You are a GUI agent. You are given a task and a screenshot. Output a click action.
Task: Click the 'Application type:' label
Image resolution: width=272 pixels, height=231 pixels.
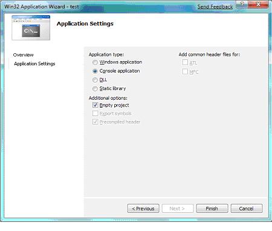(106, 54)
